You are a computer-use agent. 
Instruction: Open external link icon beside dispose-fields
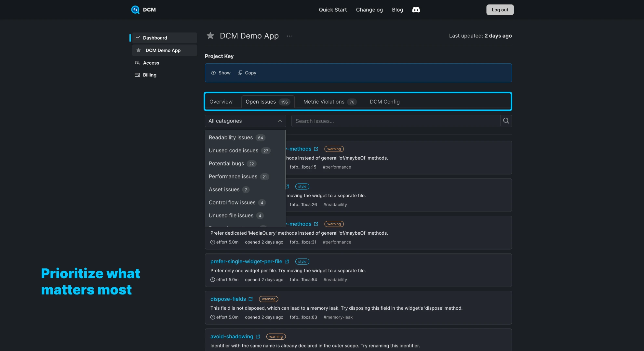pos(250,299)
